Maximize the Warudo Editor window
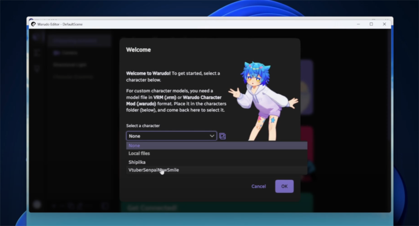Viewport: 419px width, 226px height. click(x=371, y=24)
